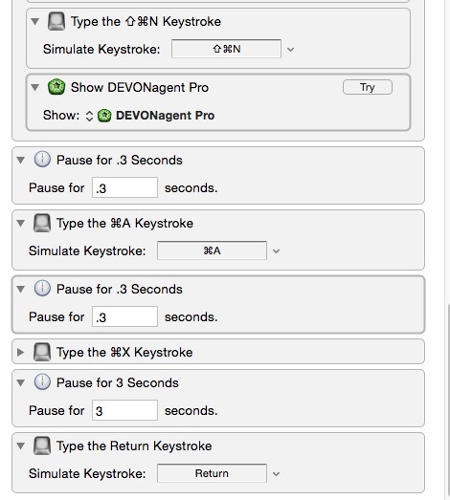Click clock icon of first .3 Seconds pause
The height and width of the screenshot is (500, 450).
tap(42, 160)
